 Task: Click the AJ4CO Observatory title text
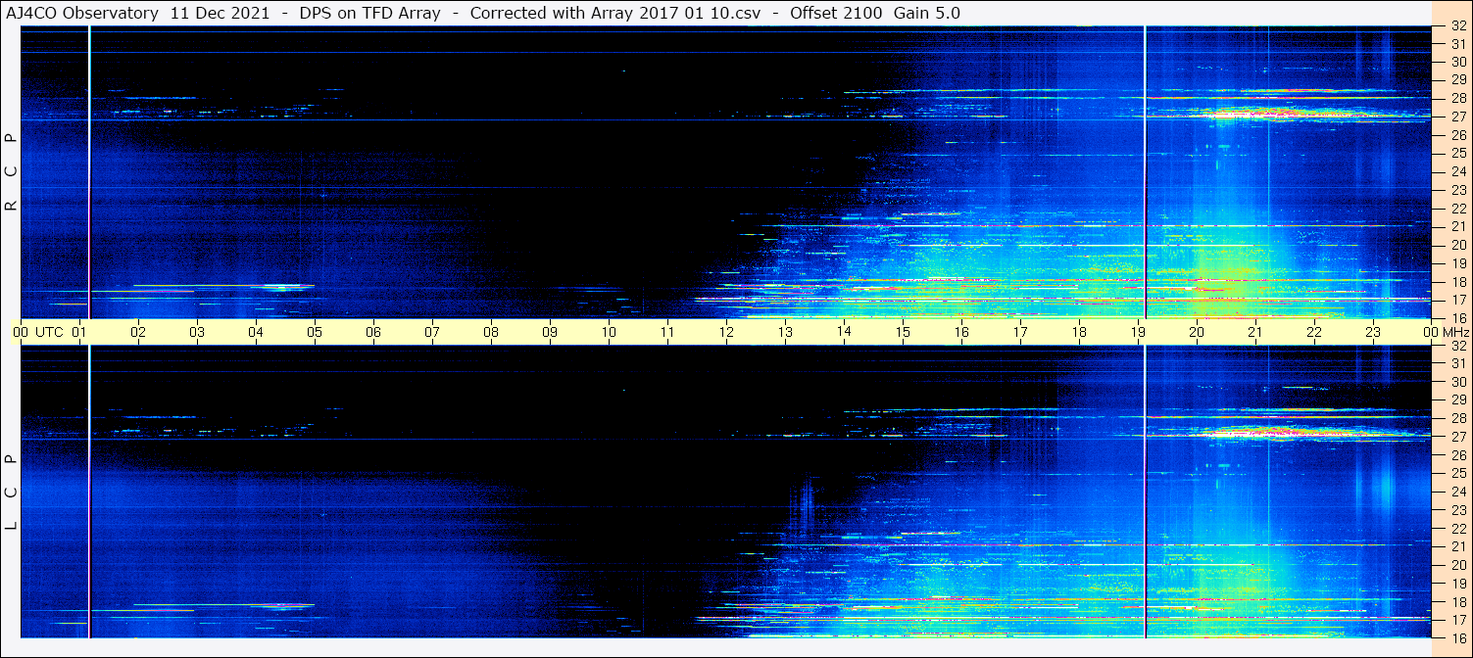tap(81, 13)
